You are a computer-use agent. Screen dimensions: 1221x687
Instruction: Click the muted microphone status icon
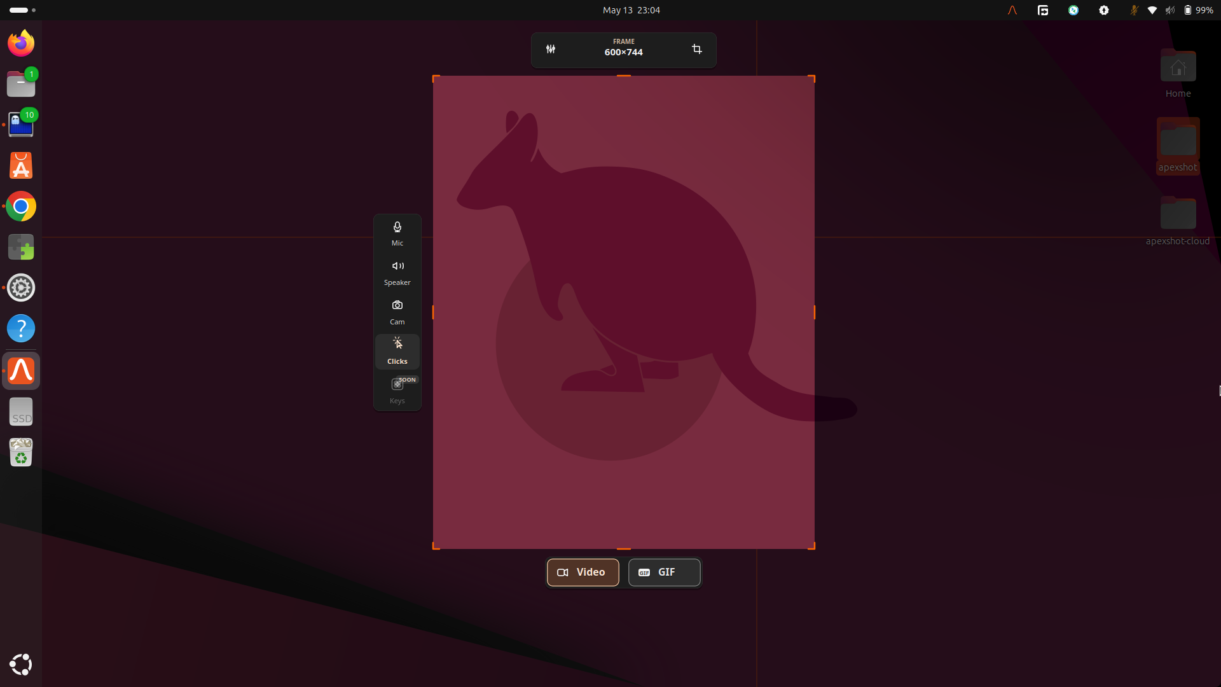(1134, 10)
